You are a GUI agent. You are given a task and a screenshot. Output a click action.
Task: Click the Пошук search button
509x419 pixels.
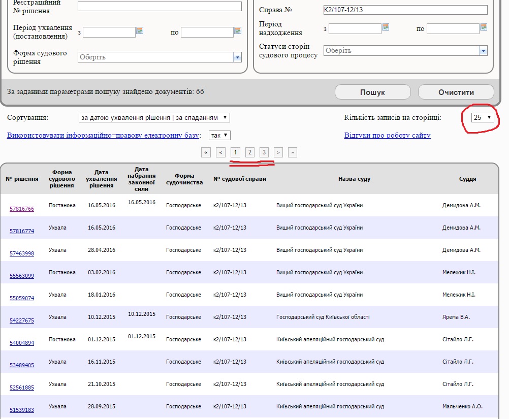tap(372, 92)
